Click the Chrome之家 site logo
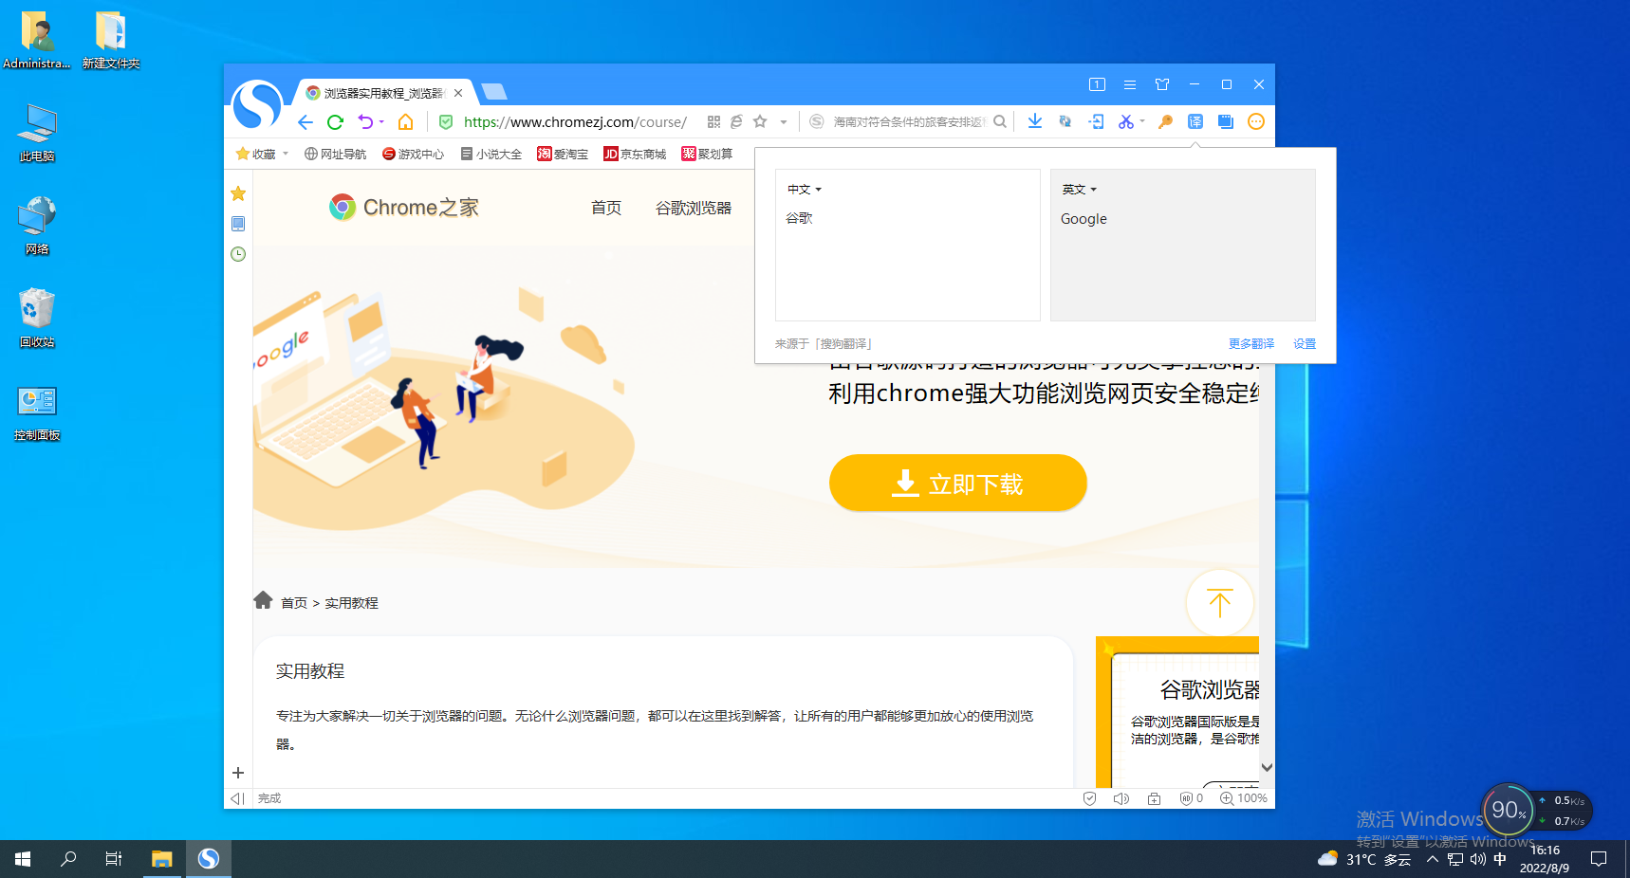This screenshot has width=1630, height=878. [404, 208]
